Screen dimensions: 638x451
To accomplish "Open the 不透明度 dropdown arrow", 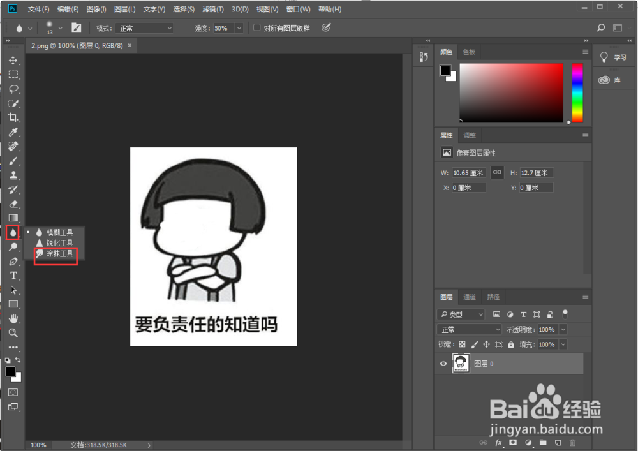I will pyautogui.click(x=563, y=329).
